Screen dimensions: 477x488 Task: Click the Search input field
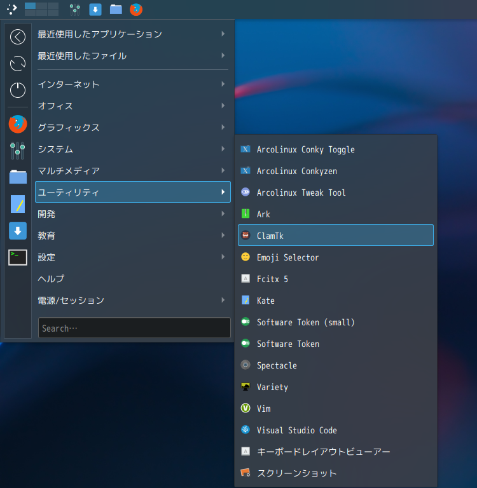point(134,328)
